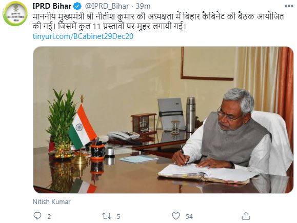The width and height of the screenshot is (297, 223).
Task: Click the reply speech bubble icon
Action: [x=37, y=216]
